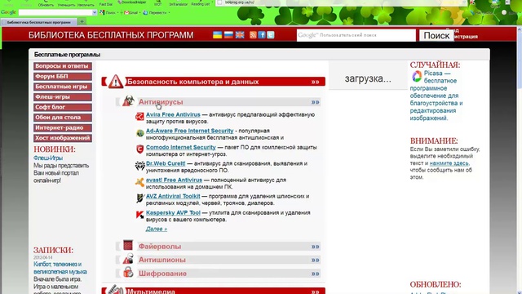Screen dimensions: 522x294
Task: Click the Перевести translate icon in the toolbar
Action: (x=145, y=13)
